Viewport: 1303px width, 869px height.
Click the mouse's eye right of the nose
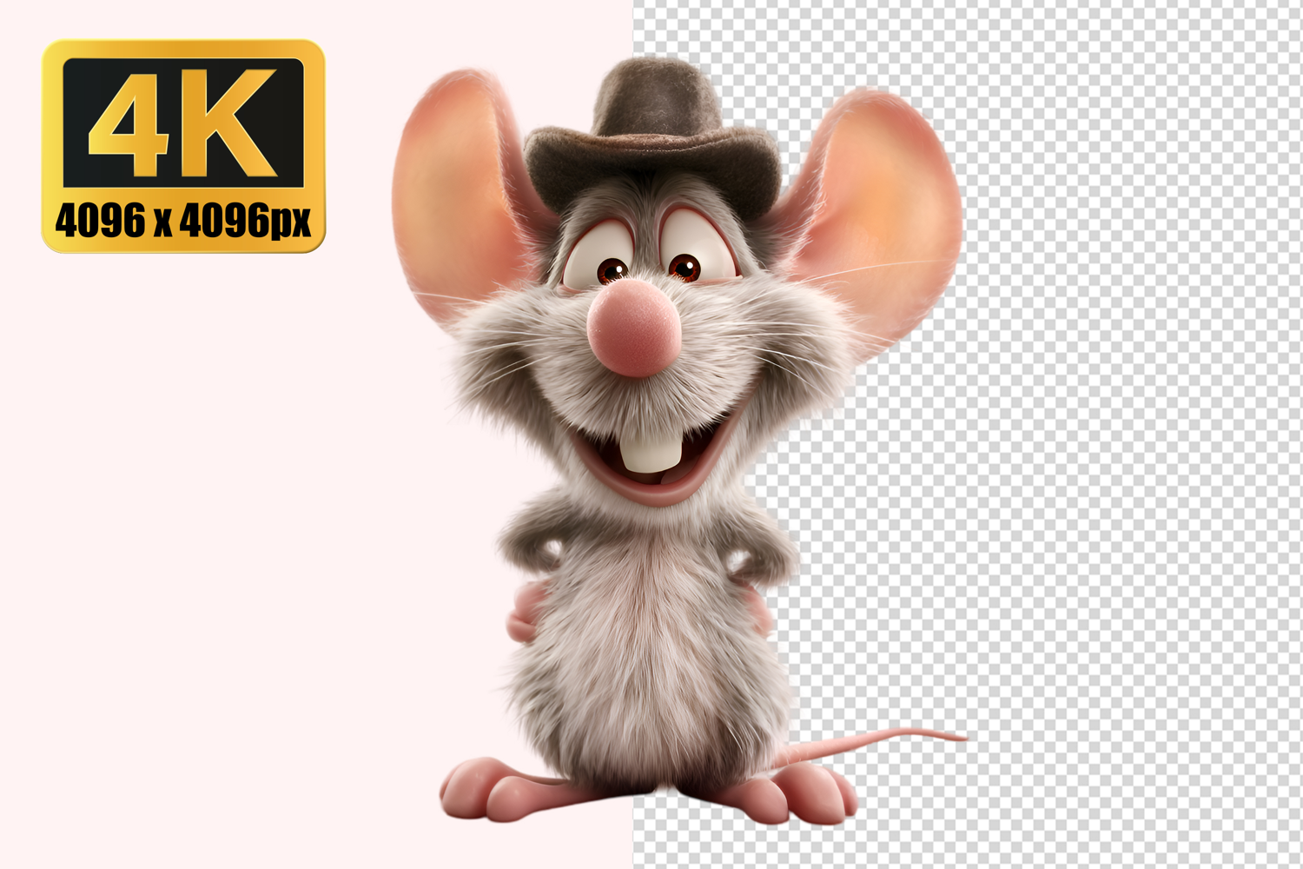pos(685,267)
